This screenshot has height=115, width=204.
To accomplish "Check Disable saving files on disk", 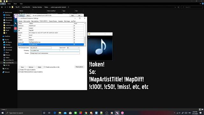I will coord(45,67).
